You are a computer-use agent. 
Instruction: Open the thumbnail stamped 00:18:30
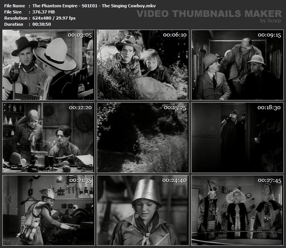tap(237, 138)
